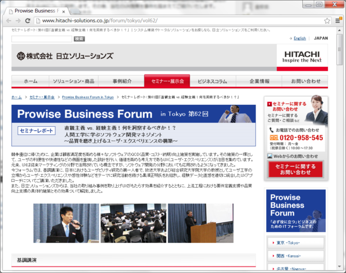Open a new tab button
This screenshot has width=346, height=273.
click(75, 11)
